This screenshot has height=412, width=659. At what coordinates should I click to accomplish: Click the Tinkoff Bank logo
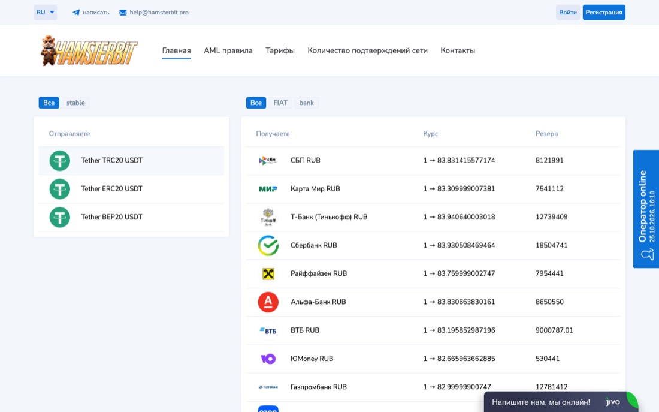268,217
